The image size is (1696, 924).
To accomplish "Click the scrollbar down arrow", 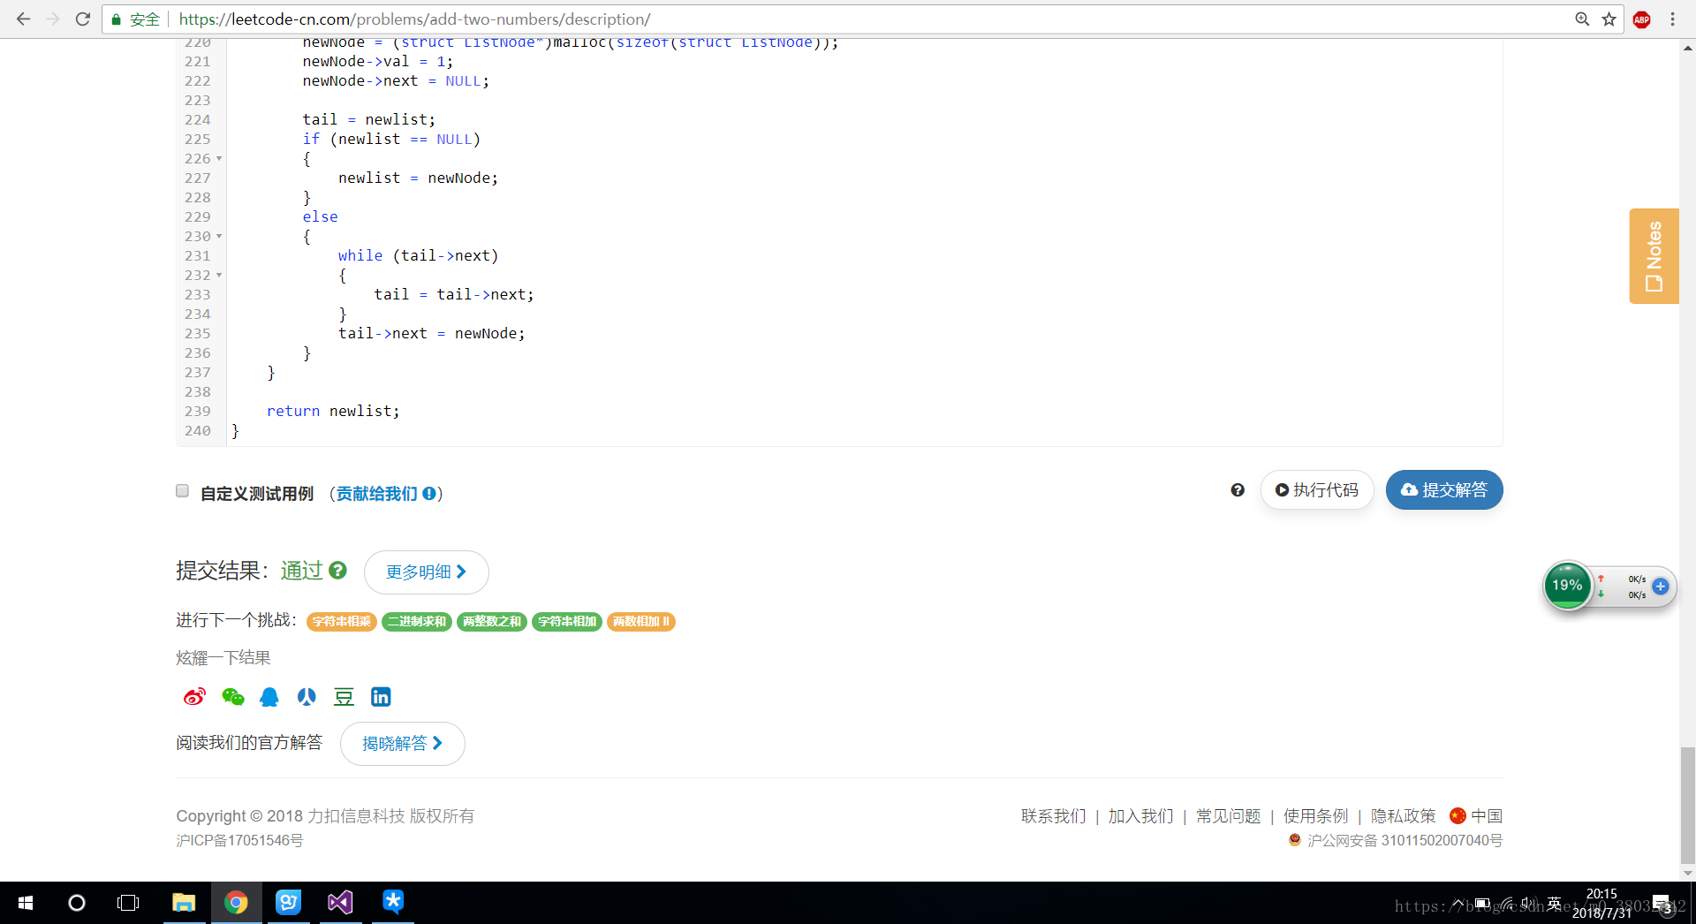I will 1687,873.
